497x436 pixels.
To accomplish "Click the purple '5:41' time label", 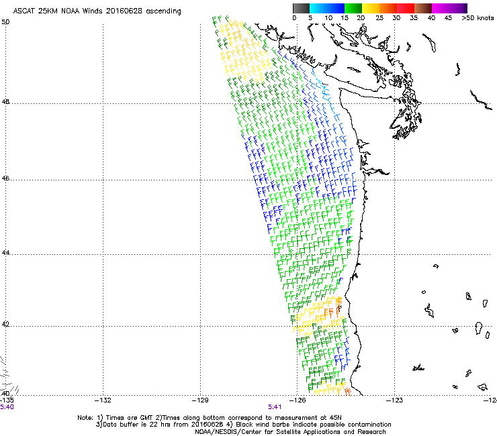I will click(275, 407).
